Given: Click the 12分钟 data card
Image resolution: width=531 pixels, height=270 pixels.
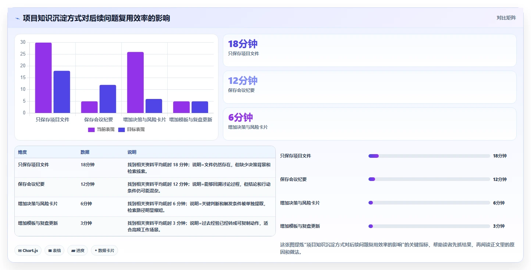Looking at the screenshot, I should click(x=370, y=87).
